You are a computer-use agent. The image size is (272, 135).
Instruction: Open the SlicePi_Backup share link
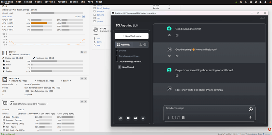coord(103,8)
